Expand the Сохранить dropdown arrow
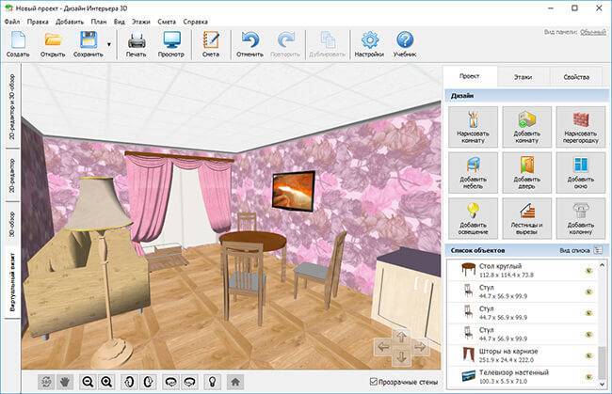Viewport: 612px width, 394px height. point(109,44)
